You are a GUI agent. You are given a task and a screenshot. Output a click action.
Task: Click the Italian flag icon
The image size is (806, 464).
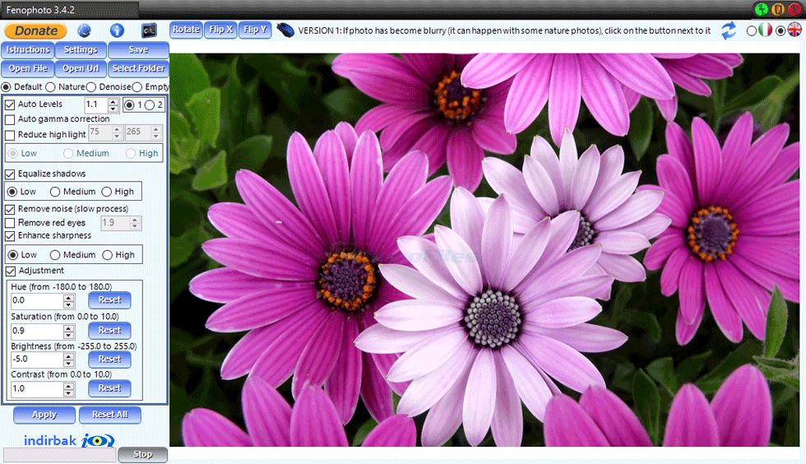[x=766, y=30]
